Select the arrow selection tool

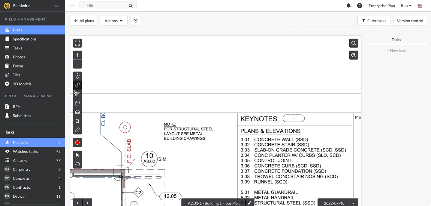pos(77,155)
